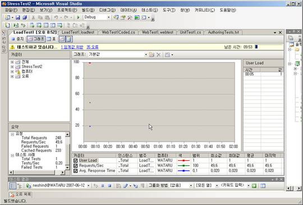This screenshot has height=205, width=303.
Task: Switch to 표 table view button
Action: 52,39
